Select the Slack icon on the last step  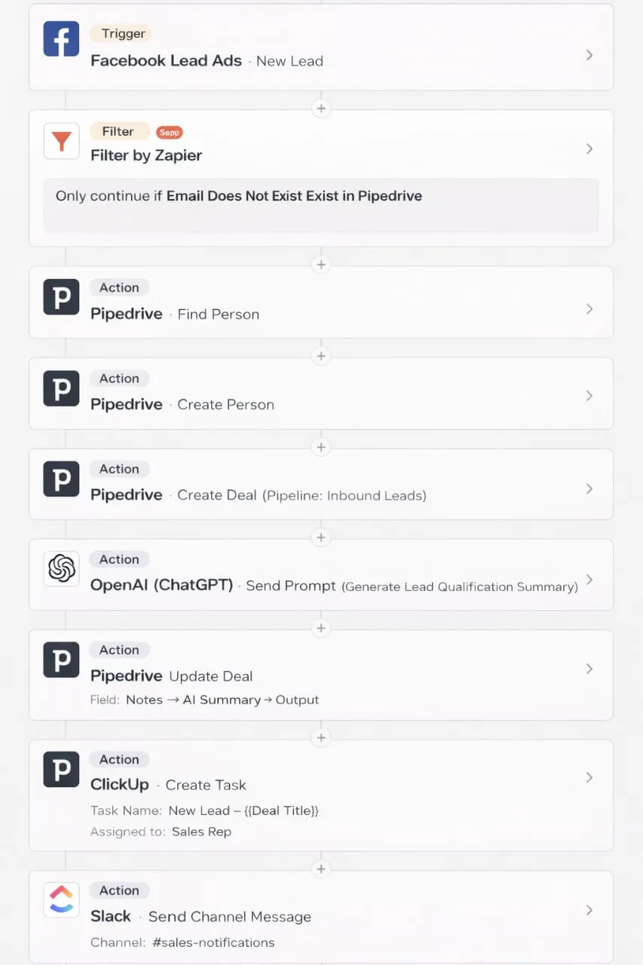60,899
